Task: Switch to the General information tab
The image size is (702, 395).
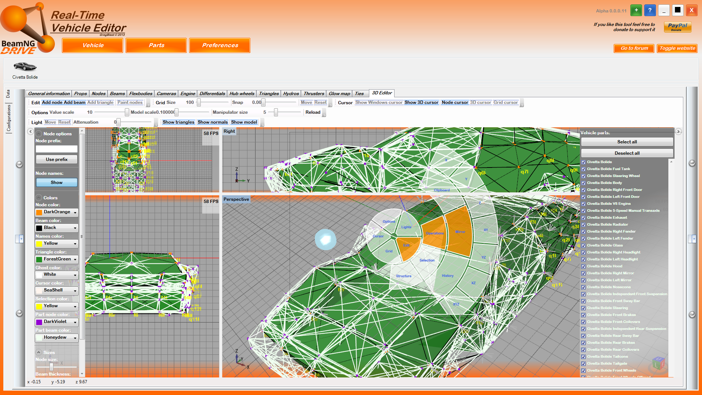Action: [49, 94]
